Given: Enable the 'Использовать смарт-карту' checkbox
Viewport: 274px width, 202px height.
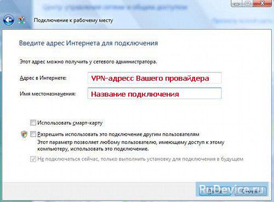Looking at the screenshot, I should click(x=33, y=122).
